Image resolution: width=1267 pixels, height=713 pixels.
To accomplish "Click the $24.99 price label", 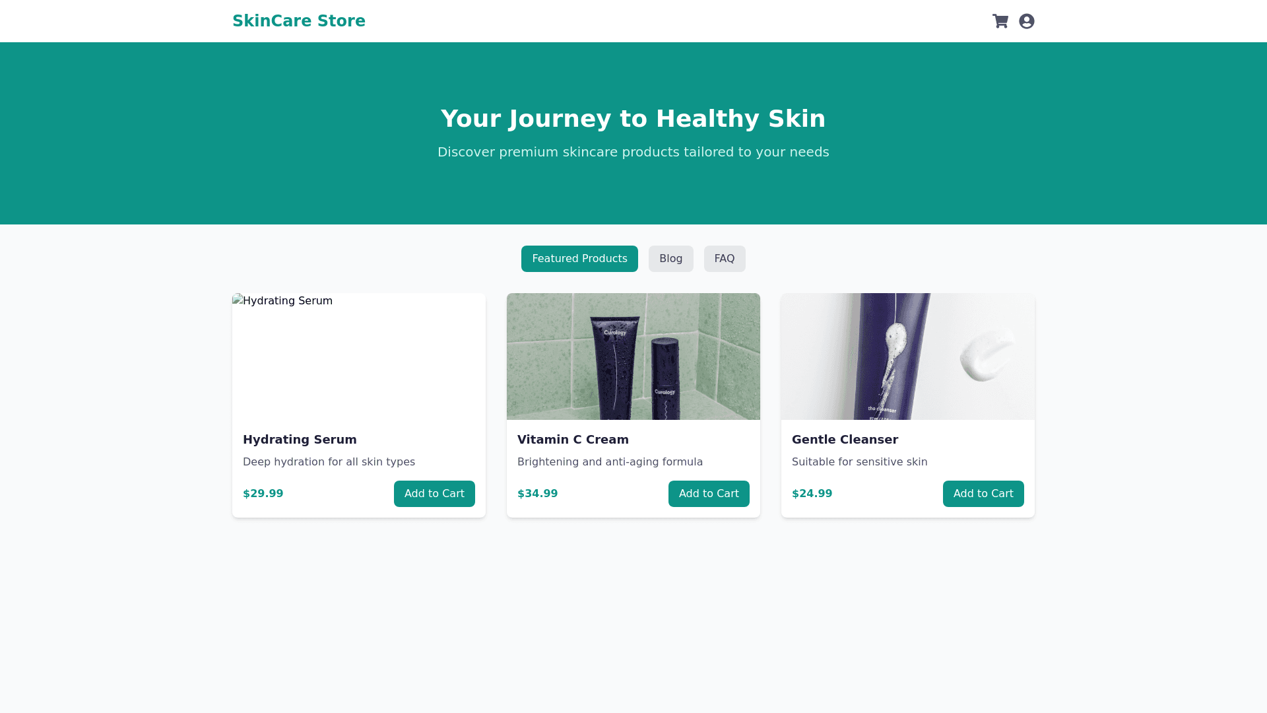I will (812, 494).
